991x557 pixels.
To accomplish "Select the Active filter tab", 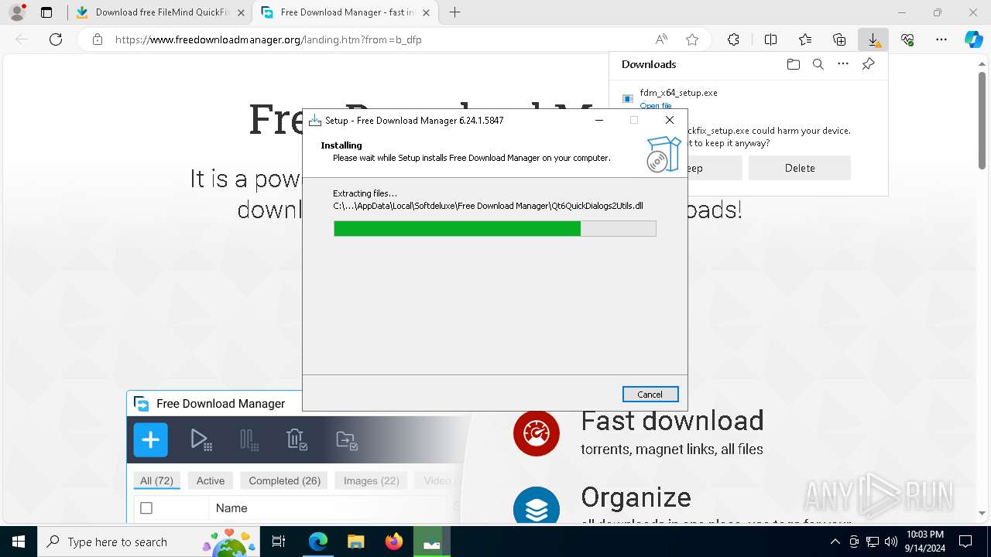I will coord(211,480).
